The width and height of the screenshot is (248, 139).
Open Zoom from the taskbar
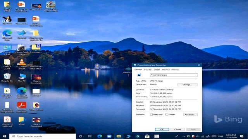point(109,136)
